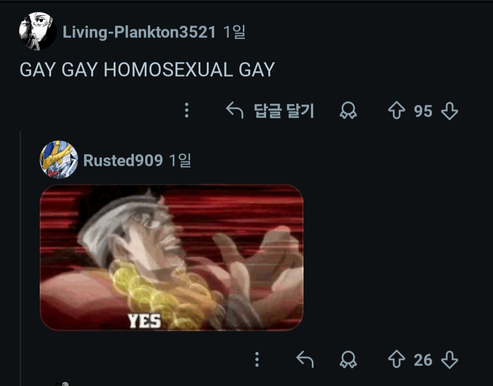Click reply arrow icon on top comment
Viewport: 493px width, 386px height.
(235, 110)
